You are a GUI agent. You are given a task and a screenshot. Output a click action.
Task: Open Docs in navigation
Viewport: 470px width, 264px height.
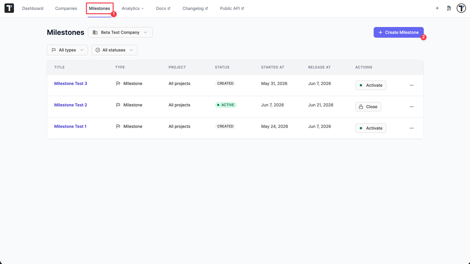pos(163,8)
